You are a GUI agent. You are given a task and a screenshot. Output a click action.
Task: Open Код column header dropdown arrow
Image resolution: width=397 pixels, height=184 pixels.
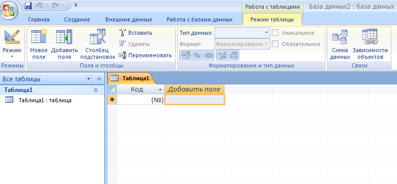tap(160, 89)
